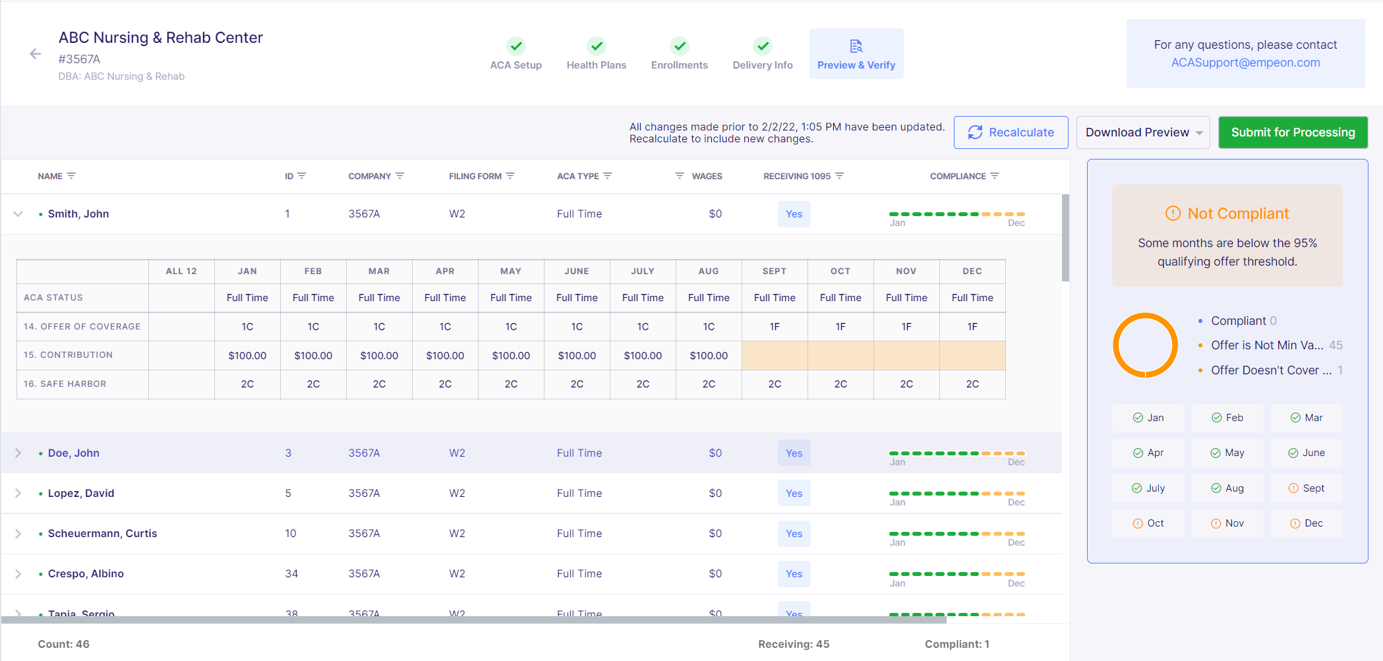The height and width of the screenshot is (661, 1383).
Task: Select the Dec non-compliant month tile
Action: [1307, 523]
